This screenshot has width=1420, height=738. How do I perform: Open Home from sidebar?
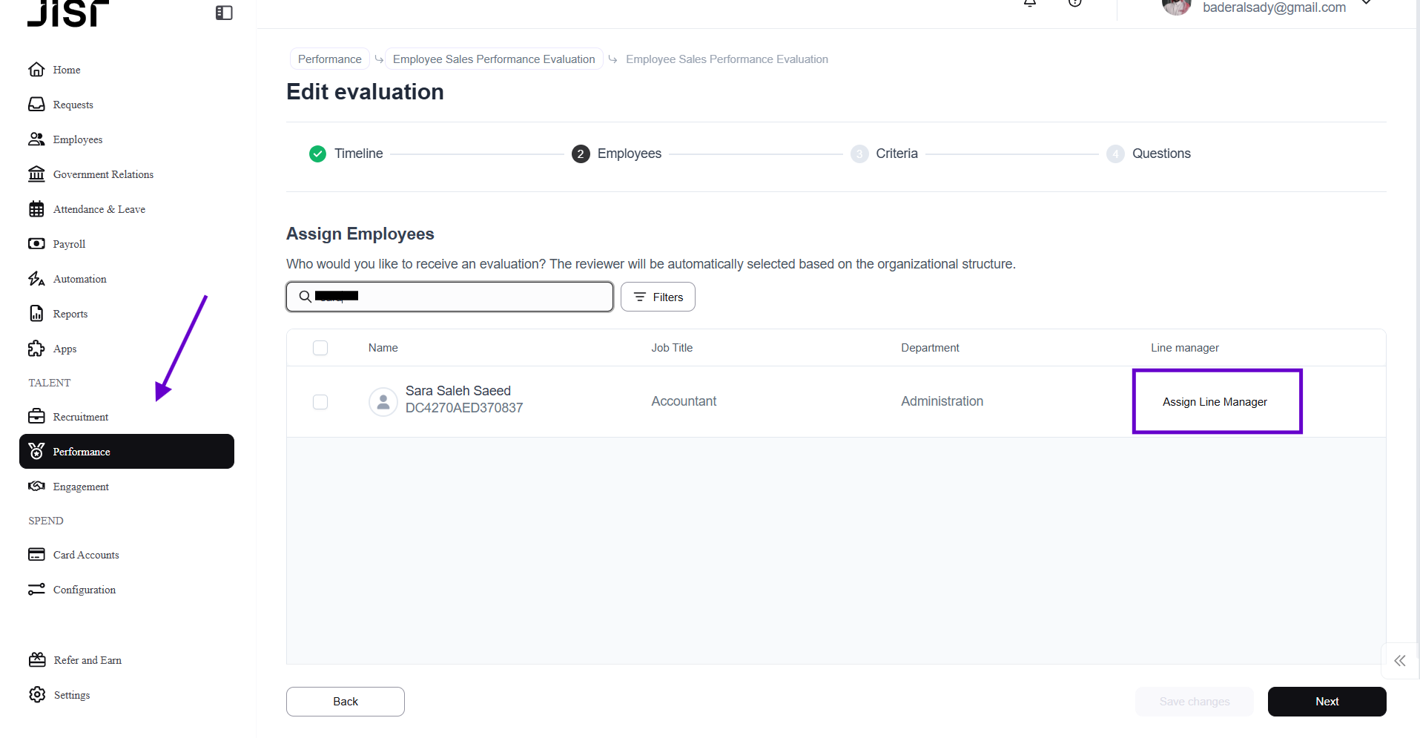point(66,70)
